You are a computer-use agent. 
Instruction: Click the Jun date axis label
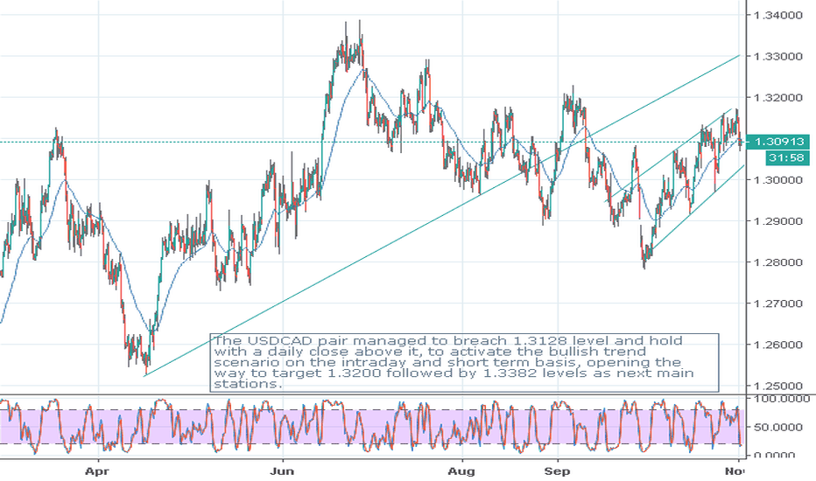pyautogui.click(x=282, y=471)
